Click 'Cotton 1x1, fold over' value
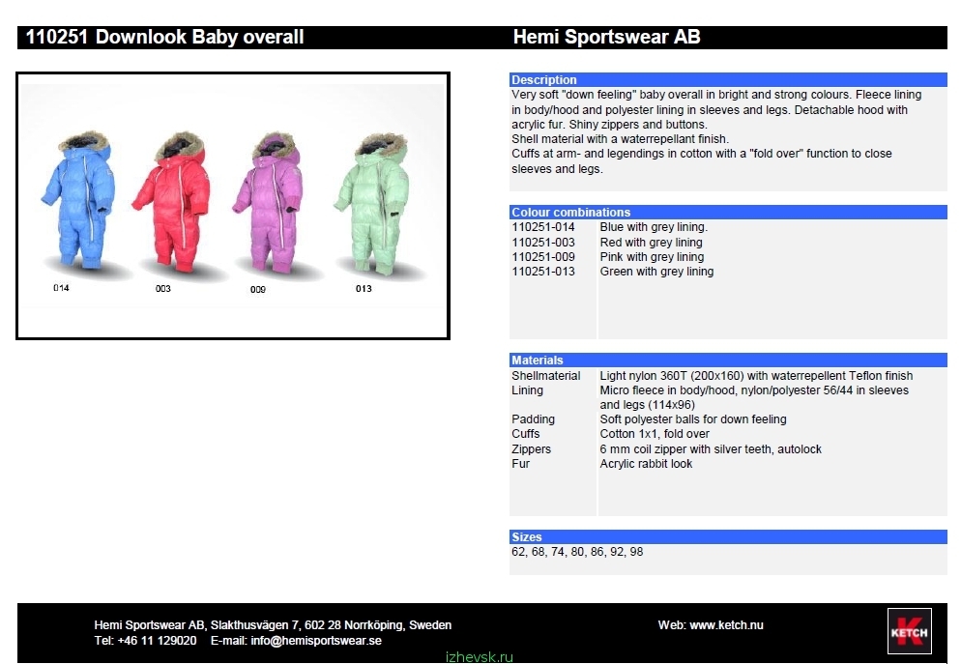This screenshot has width=961, height=664. coord(655,434)
